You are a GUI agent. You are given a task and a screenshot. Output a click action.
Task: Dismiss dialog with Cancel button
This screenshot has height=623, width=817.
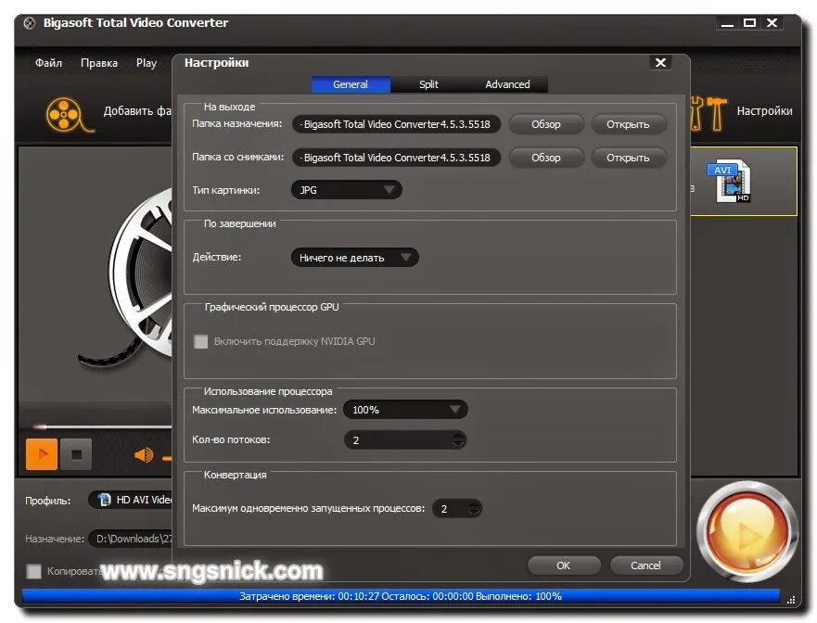tap(645, 566)
